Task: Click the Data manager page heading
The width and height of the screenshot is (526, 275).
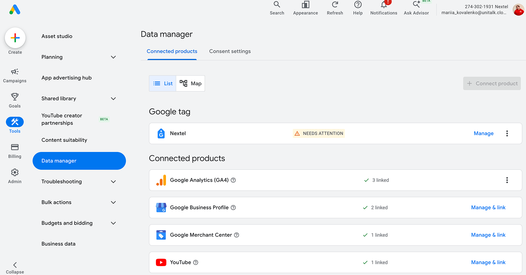Action: point(167,34)
